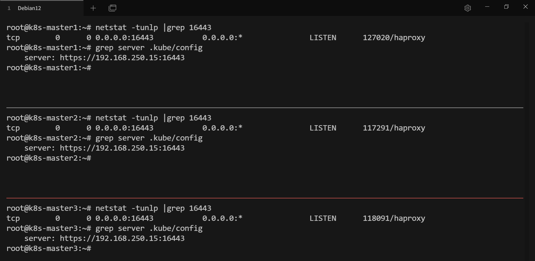This screenshot has width=535, height=261.
Task: Click LISTEN state in master2 pane
Action: pyautogui.click(x=323, y=128)
